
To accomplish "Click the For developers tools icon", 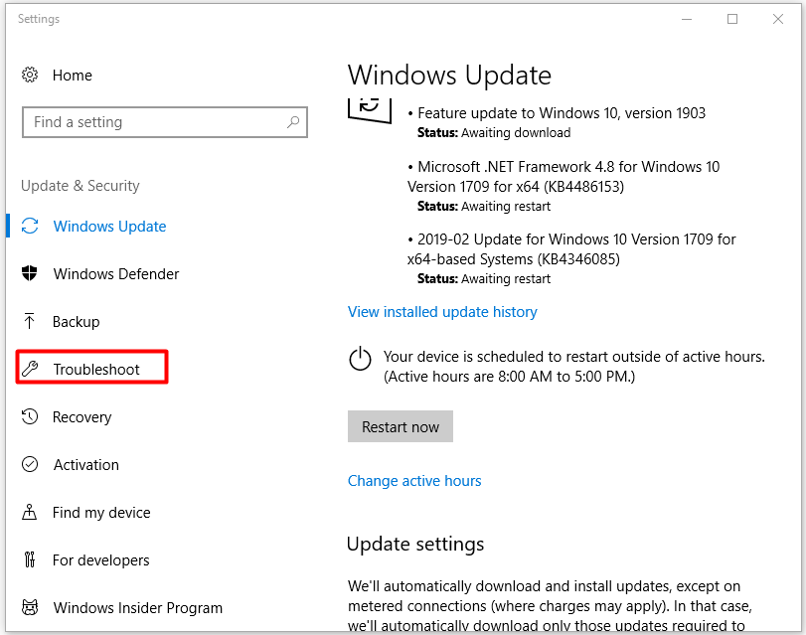I will click(30, 560).
